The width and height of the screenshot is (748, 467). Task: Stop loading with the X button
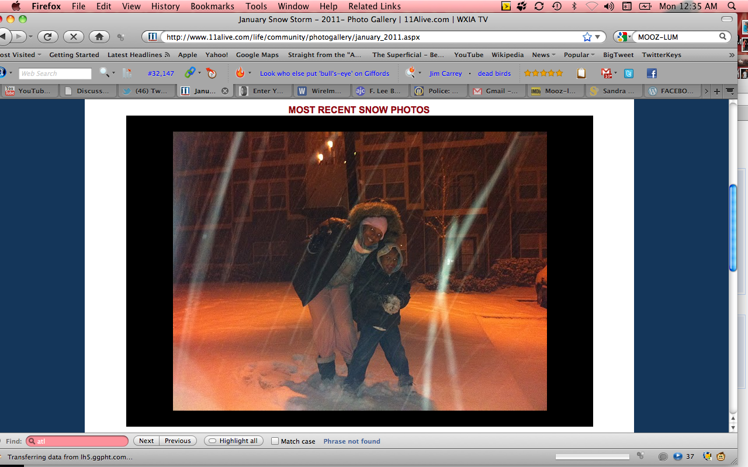coord(74,37)
